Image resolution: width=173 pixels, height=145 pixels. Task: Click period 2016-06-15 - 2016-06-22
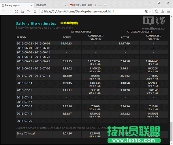point(33,57)
